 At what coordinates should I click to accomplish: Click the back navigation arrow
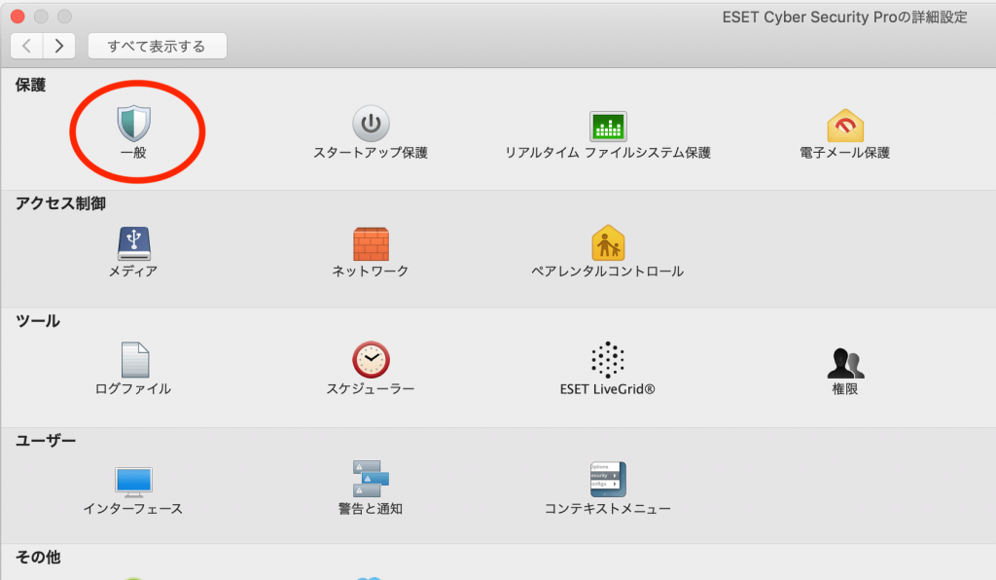[26, 46]
